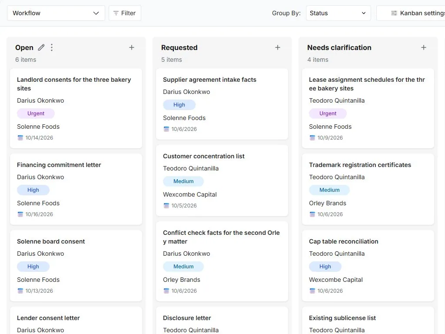Click the Group By label
445x334 pixels.
(286, 13)
